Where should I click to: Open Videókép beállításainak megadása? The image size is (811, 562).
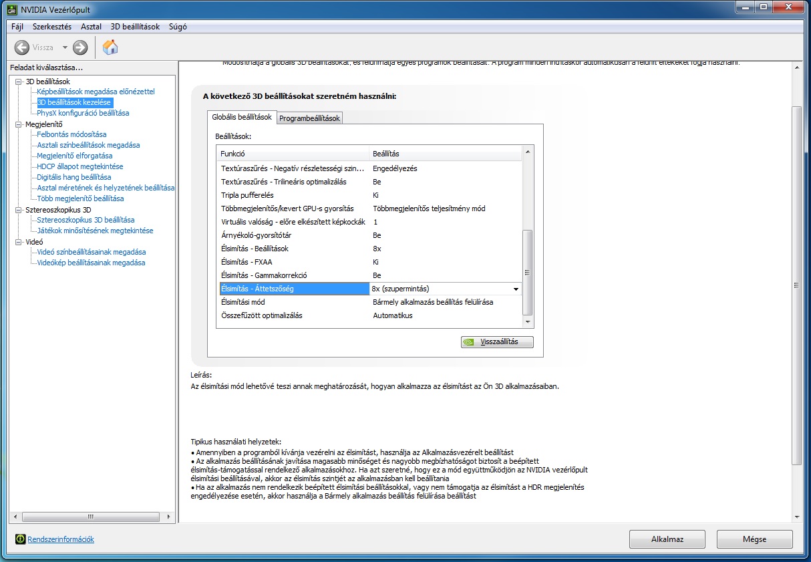click(x=91, y=263)
